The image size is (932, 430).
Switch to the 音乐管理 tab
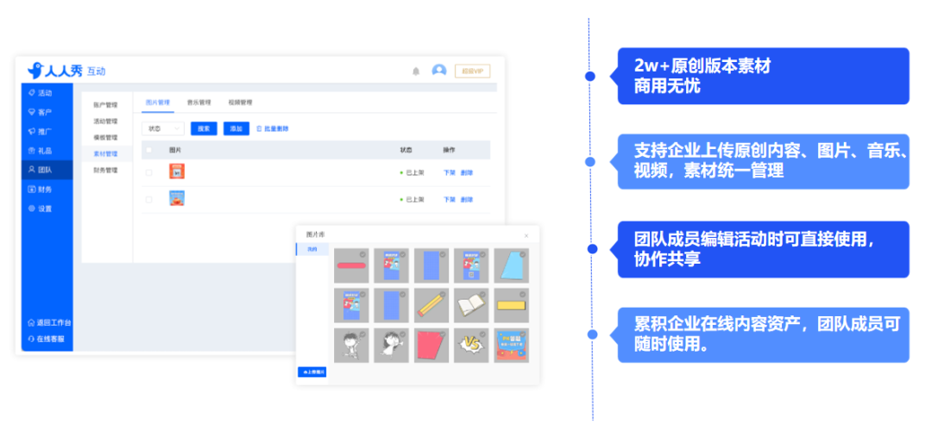point(199,103)
